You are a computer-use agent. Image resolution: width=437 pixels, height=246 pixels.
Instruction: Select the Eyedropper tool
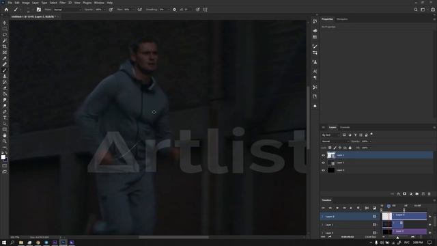coord(5,58)
